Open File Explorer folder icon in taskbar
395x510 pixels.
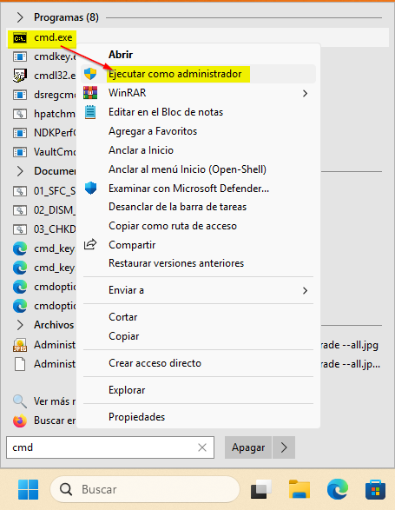300,489
